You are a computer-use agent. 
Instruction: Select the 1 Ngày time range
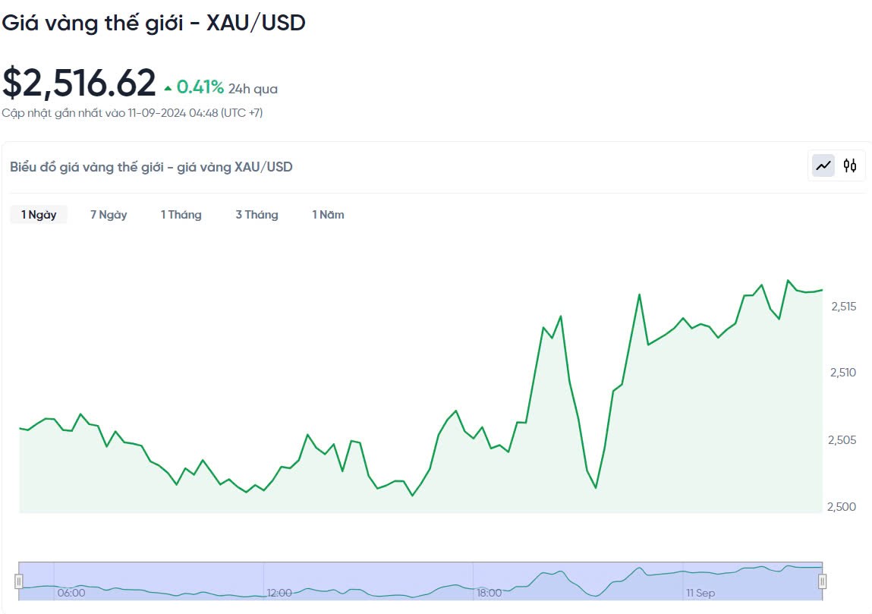39,215
